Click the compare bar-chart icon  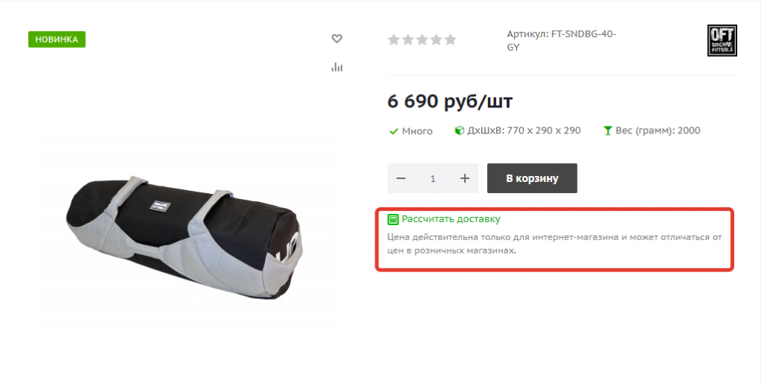tap(336, 66)
